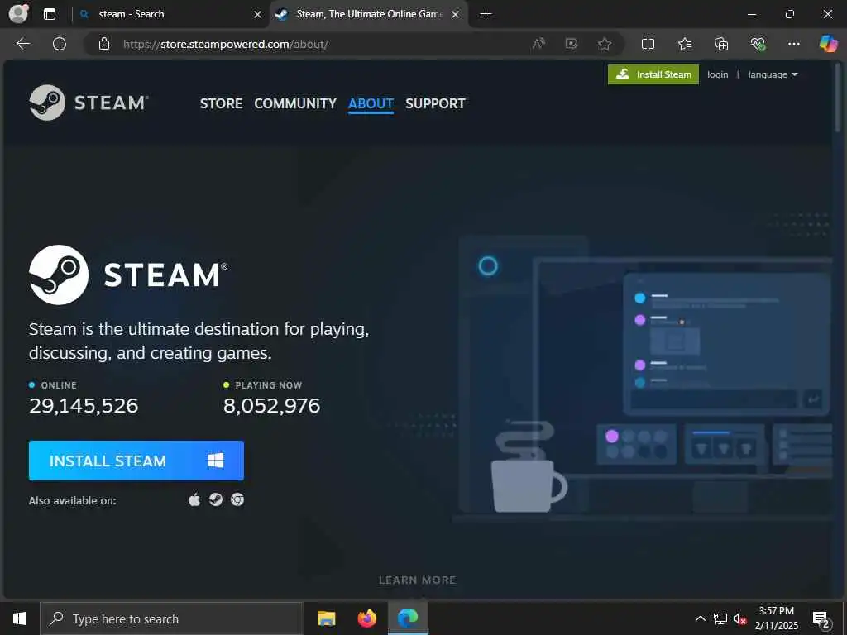
Task: Click the green Install Steam header button
Action: 653,74
